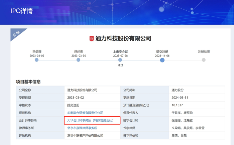Click the 更新日期 label cell
Image resolution: width=234 pixels, height=145 pixels.
[x=145, y=98]
